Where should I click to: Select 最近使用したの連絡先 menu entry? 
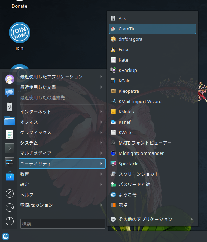[x=62, y=97]
